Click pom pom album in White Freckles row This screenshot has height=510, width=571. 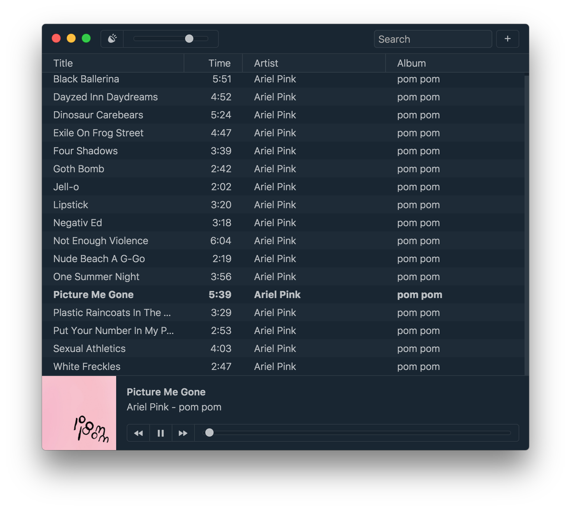point(418,367)
